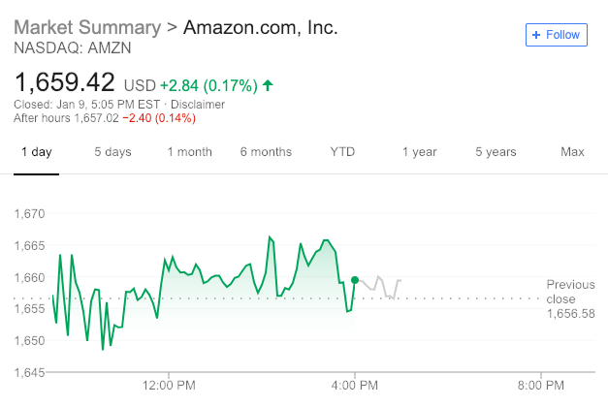
Task: Click the Amazon.com, Inc. title
Action: [262, 27]
